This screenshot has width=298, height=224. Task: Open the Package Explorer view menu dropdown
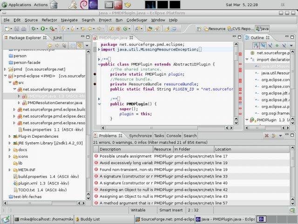coord(87,46)
